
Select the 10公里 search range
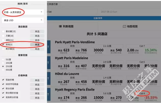click(x=3, y=63)
